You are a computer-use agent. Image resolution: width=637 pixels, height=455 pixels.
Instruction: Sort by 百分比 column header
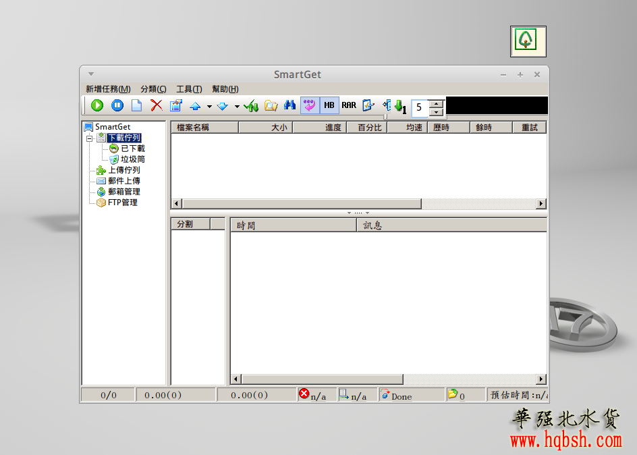(367, 128)
